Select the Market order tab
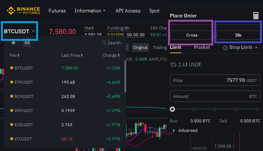 (x=202, y=47)
